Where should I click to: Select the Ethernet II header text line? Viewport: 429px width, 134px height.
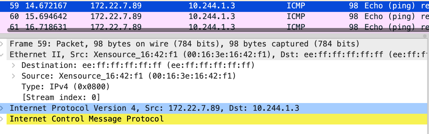[209, 55]
